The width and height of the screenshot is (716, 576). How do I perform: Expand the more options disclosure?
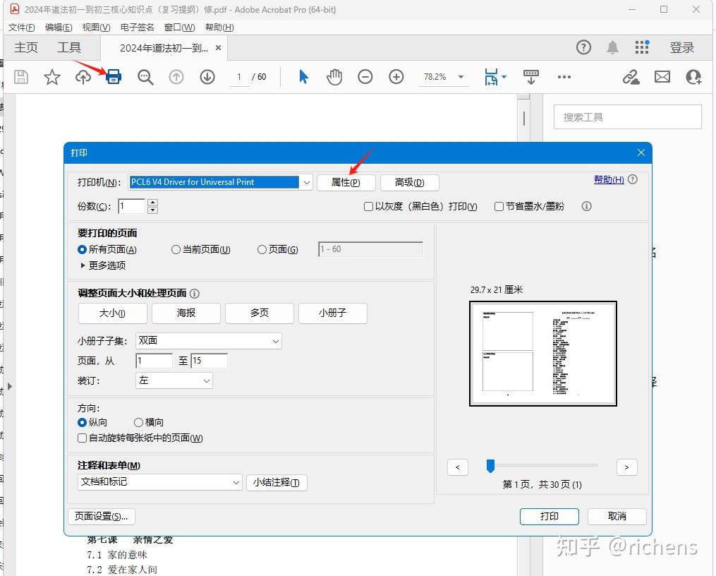tap(83, 265)
